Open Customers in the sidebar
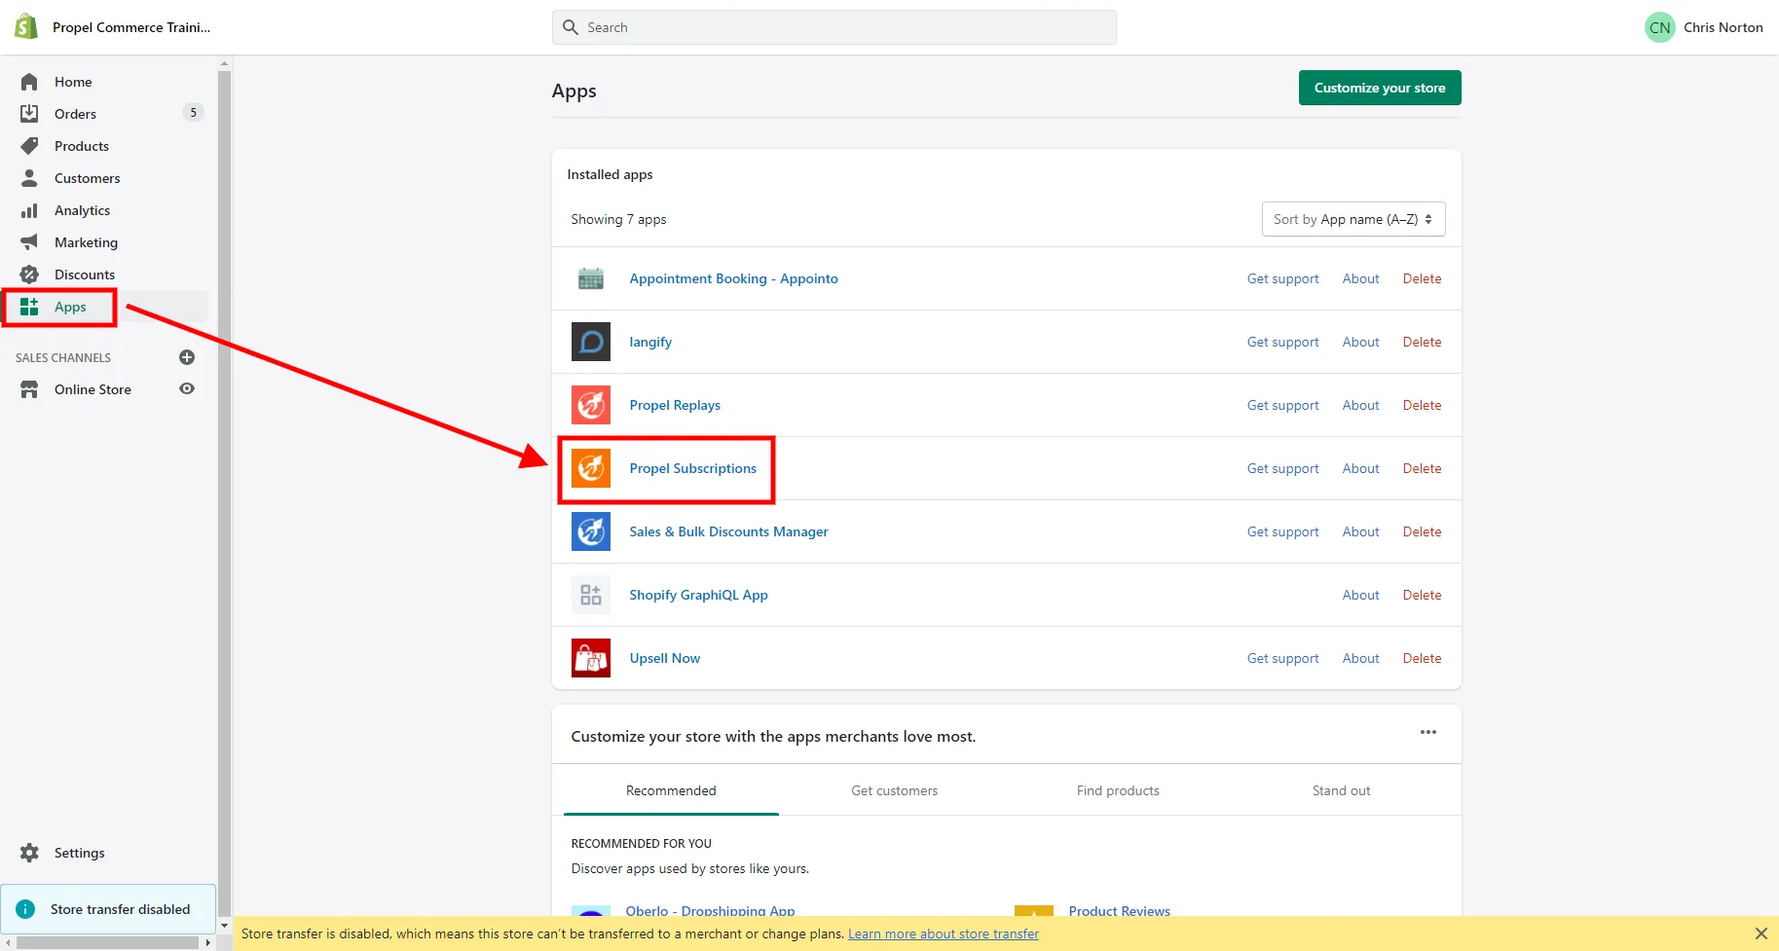This screenshot has width=1779, height=951. [x=88, y=178]
